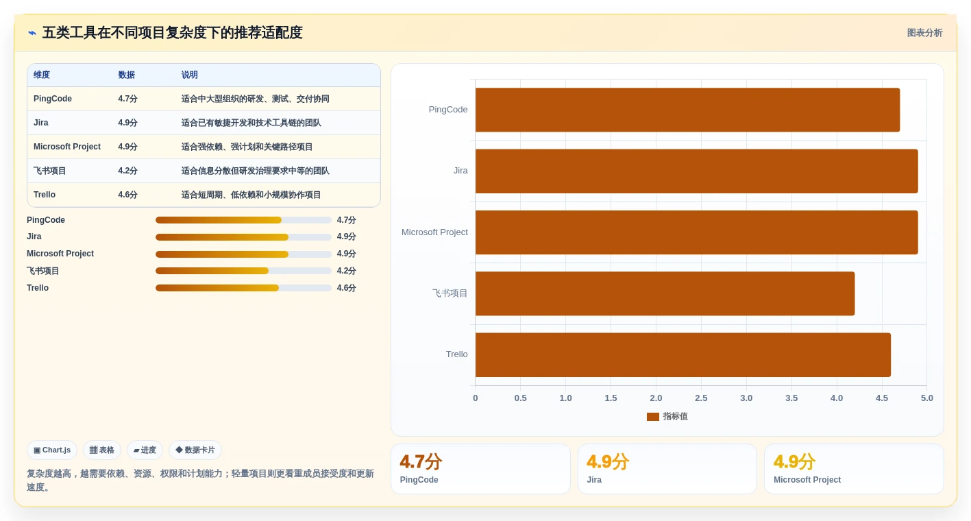Click the 飞书项目 label in progress list
This screenshot has width=971, height=521.
point(43,271)
